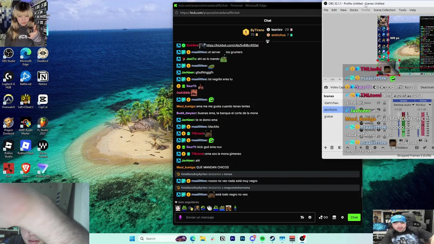Click the translate icon in chat input
This screenshot has width=434, height=244.
(302, 217)
